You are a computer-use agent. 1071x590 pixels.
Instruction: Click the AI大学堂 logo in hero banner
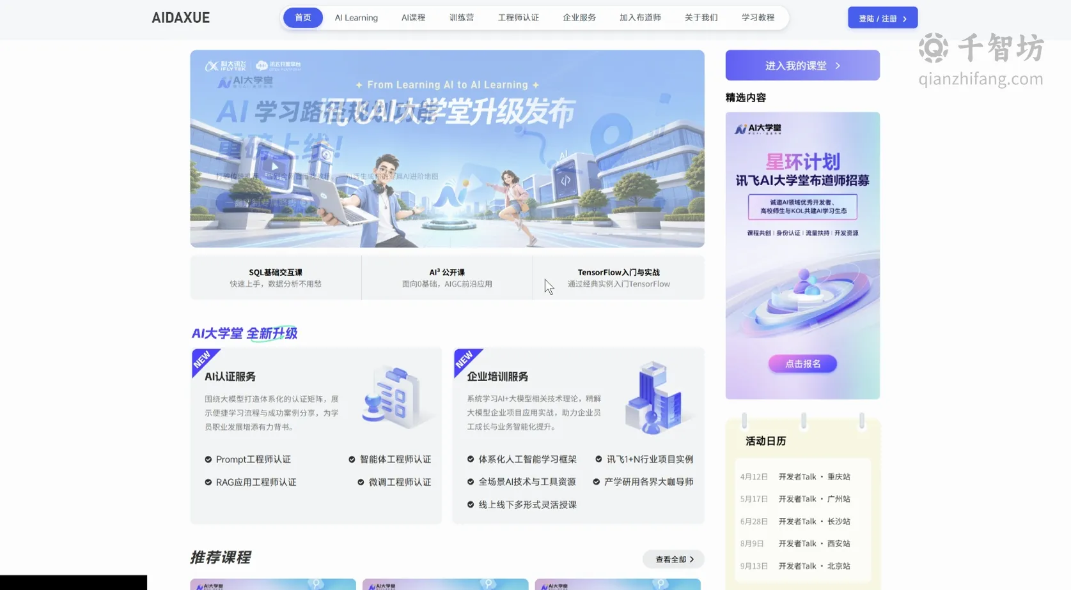point(245,82)
